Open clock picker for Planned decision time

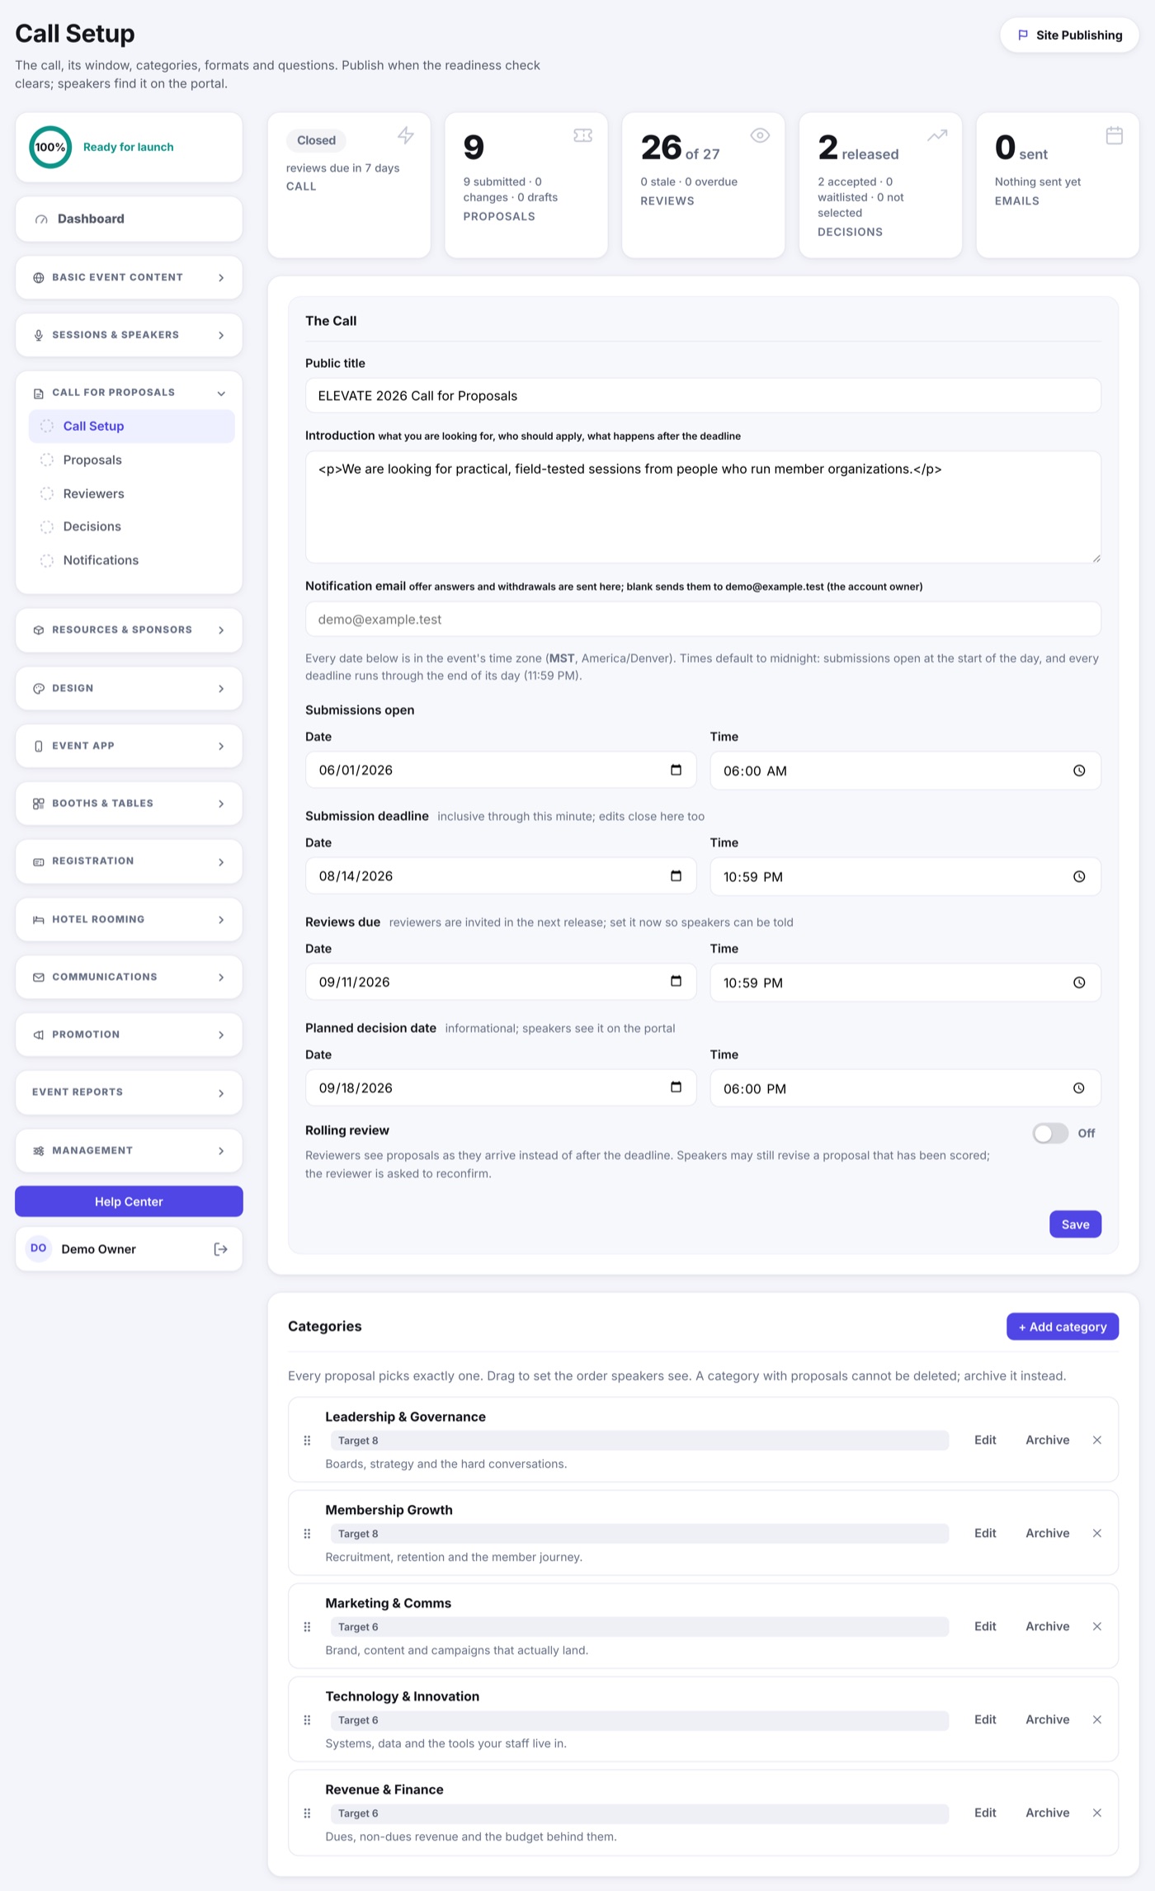point(1079,1088)
